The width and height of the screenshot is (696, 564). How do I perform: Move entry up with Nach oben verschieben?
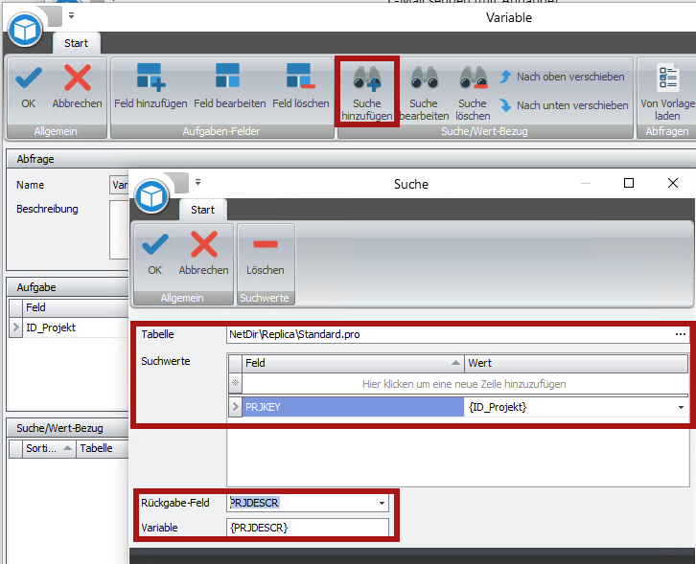tap(562, 77)
